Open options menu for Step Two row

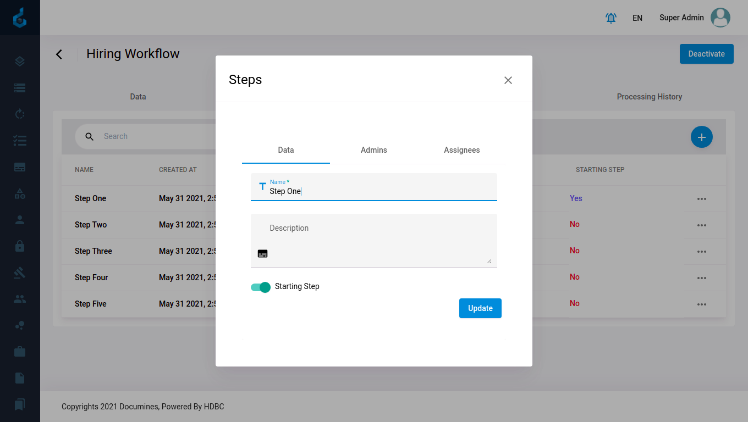pyautogui.click(x=701, y=225)
